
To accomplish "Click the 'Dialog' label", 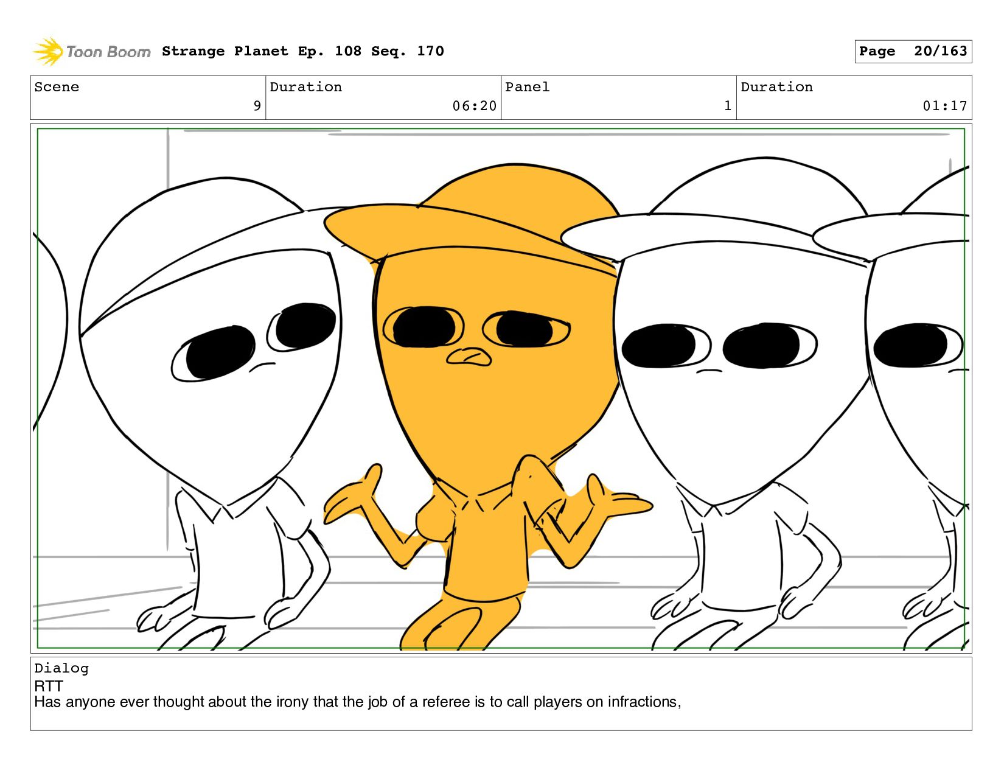I will coord(61,668).
